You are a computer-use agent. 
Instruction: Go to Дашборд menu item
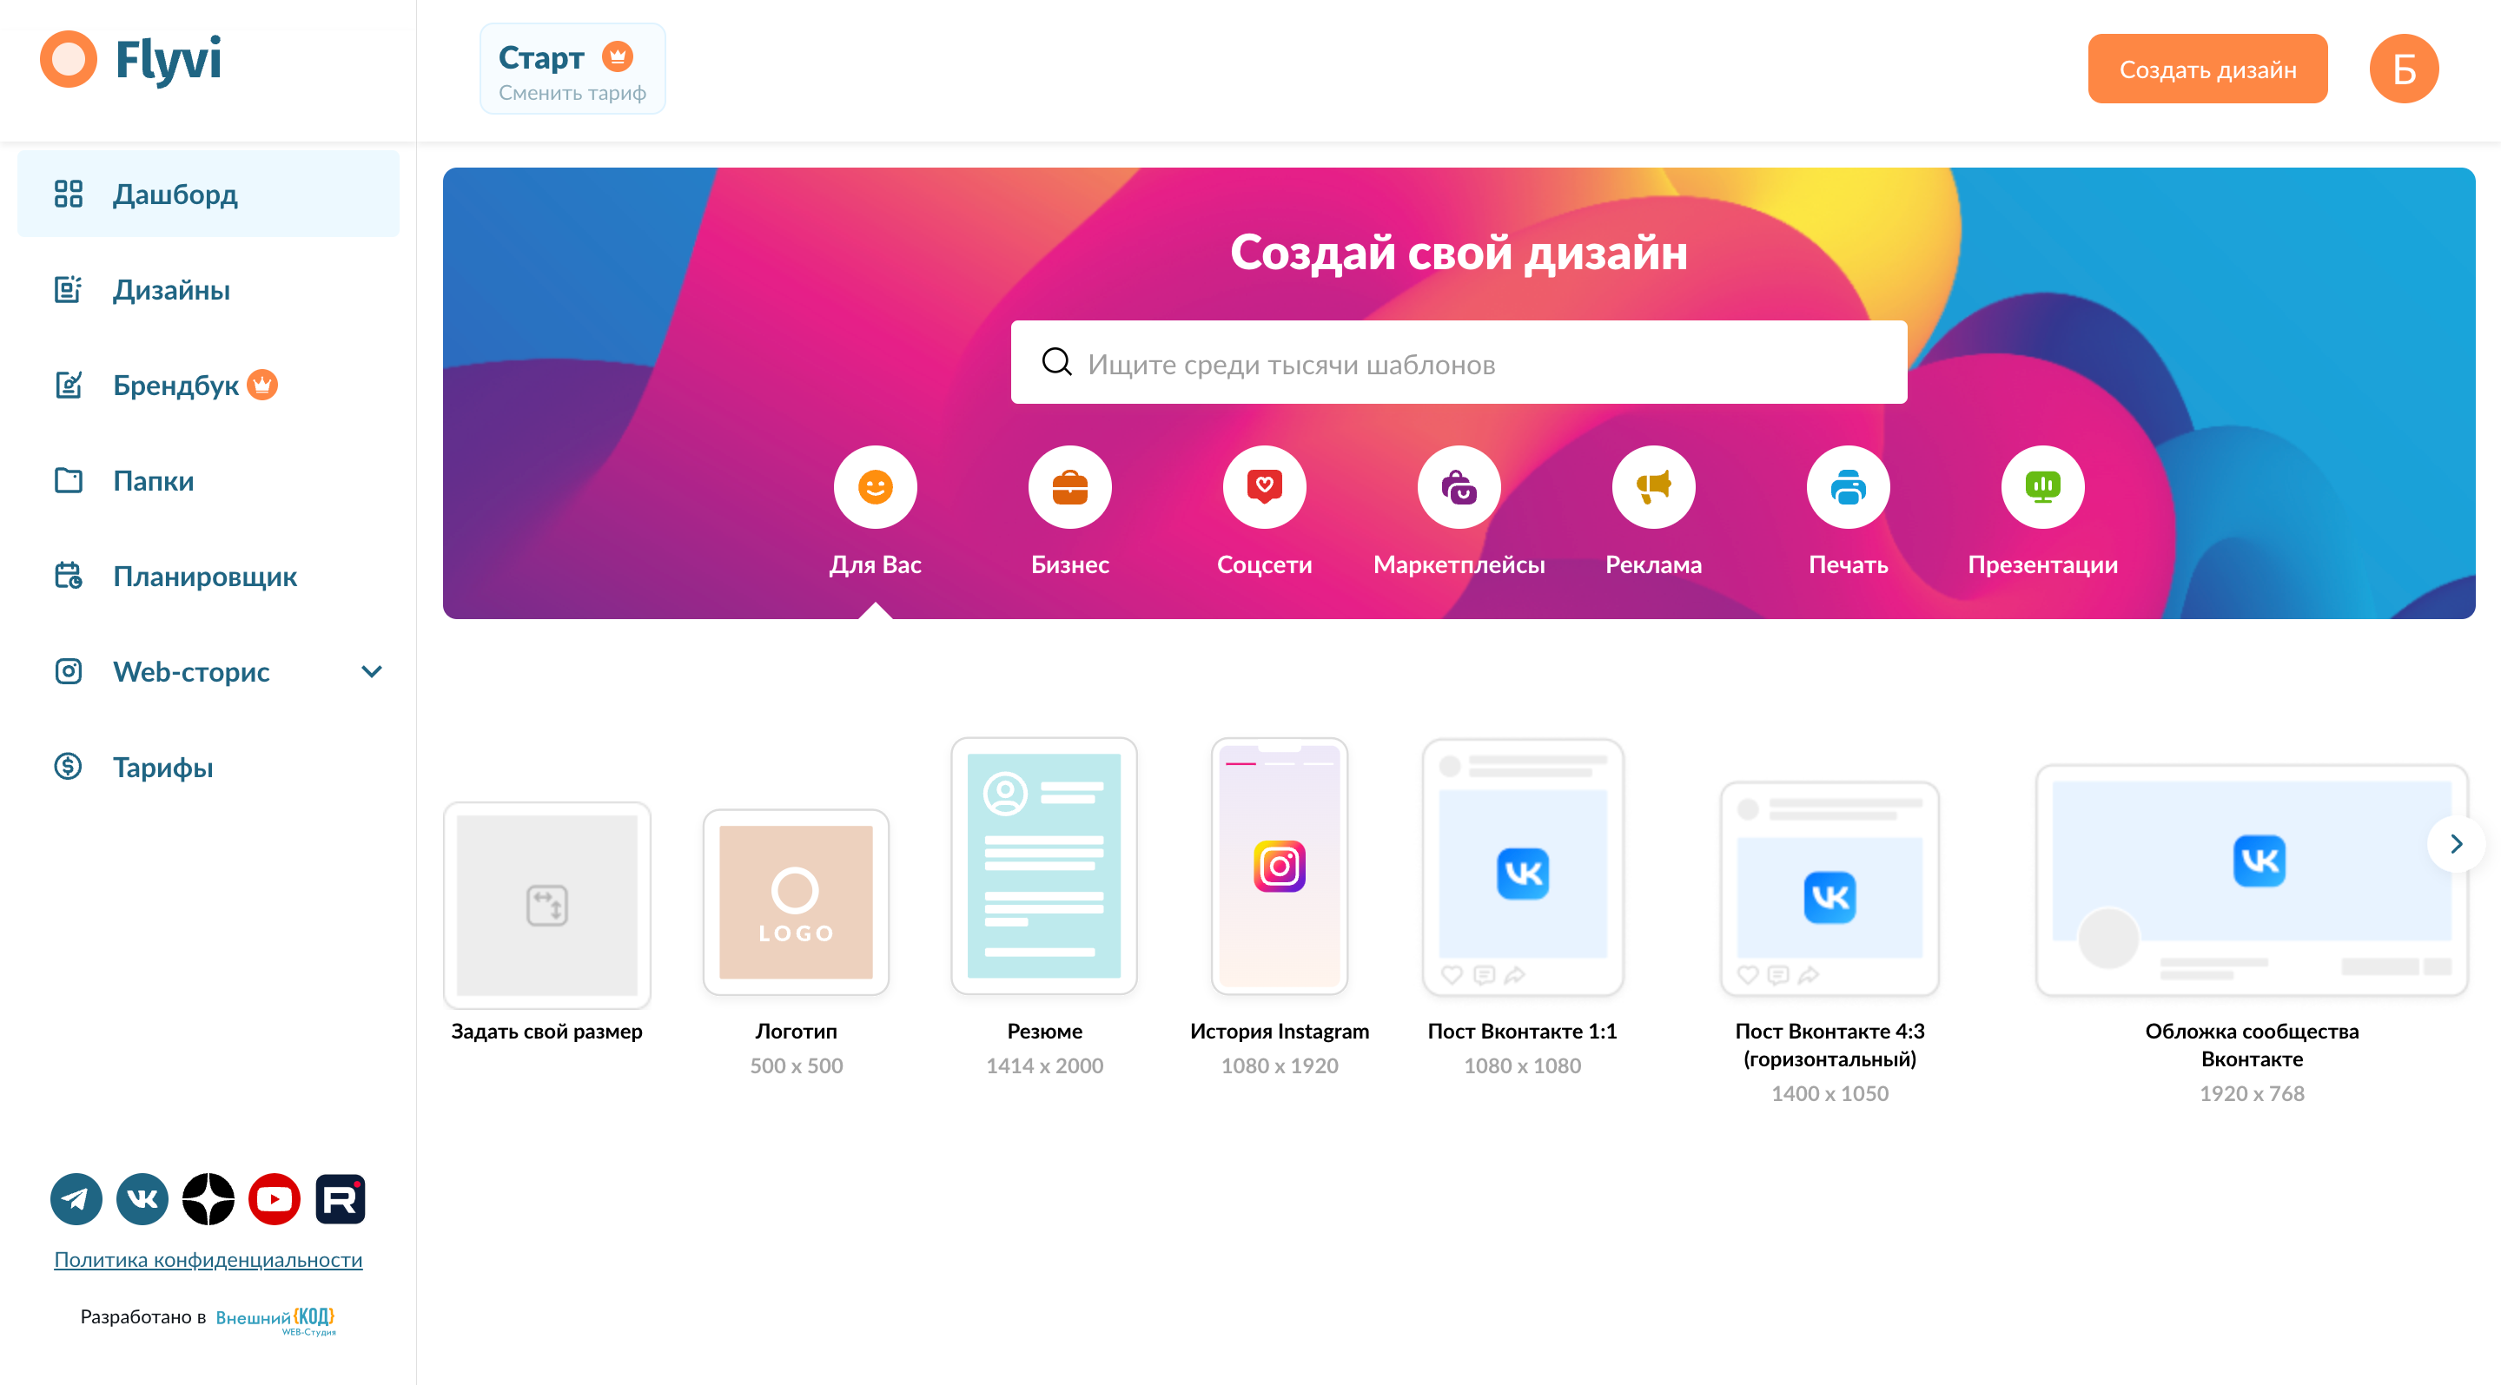click(x=208, y=195)
